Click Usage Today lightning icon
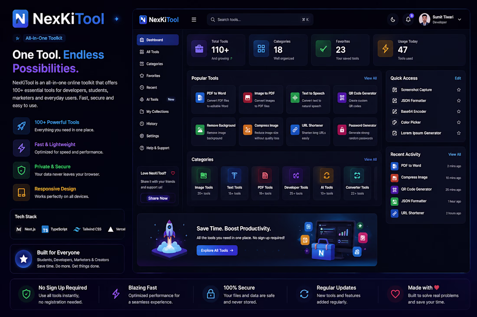The width and height of the screenshot is (477, 317). 386,49
